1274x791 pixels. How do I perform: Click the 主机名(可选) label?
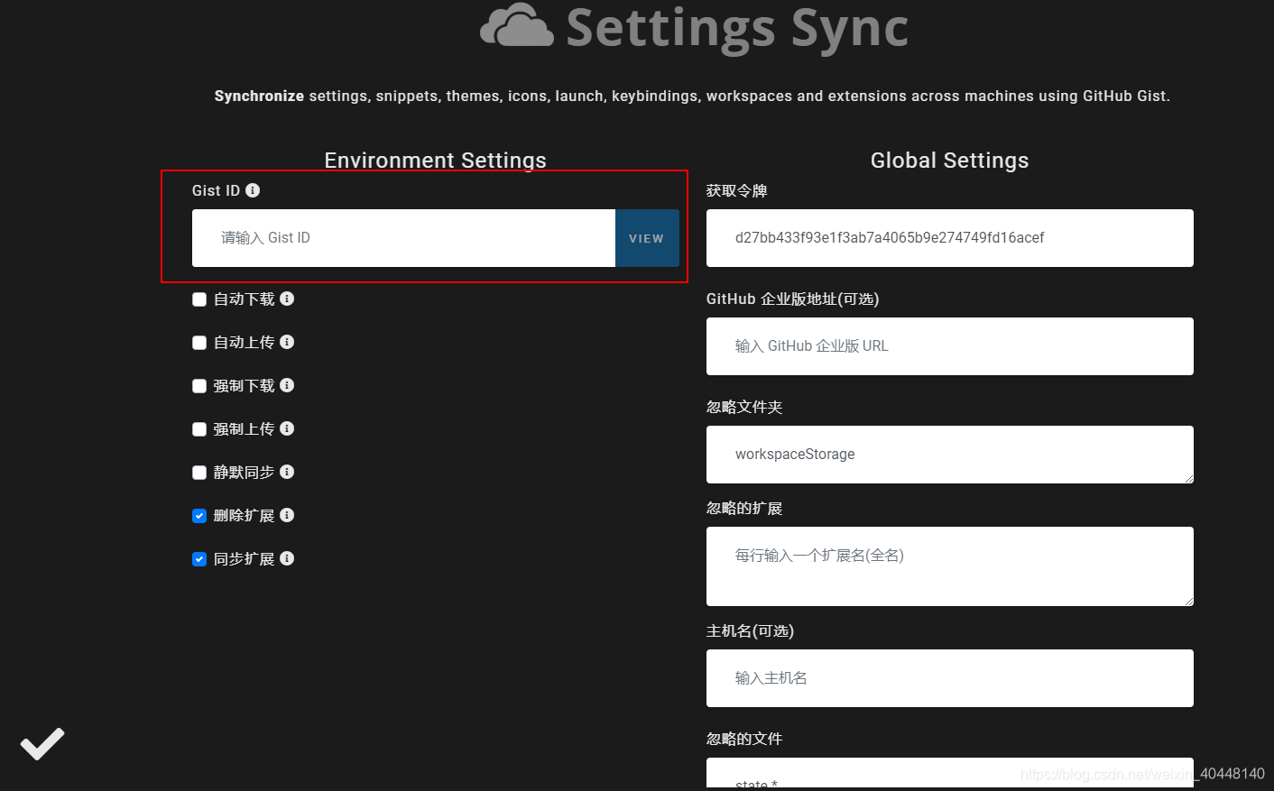point(750,631)
